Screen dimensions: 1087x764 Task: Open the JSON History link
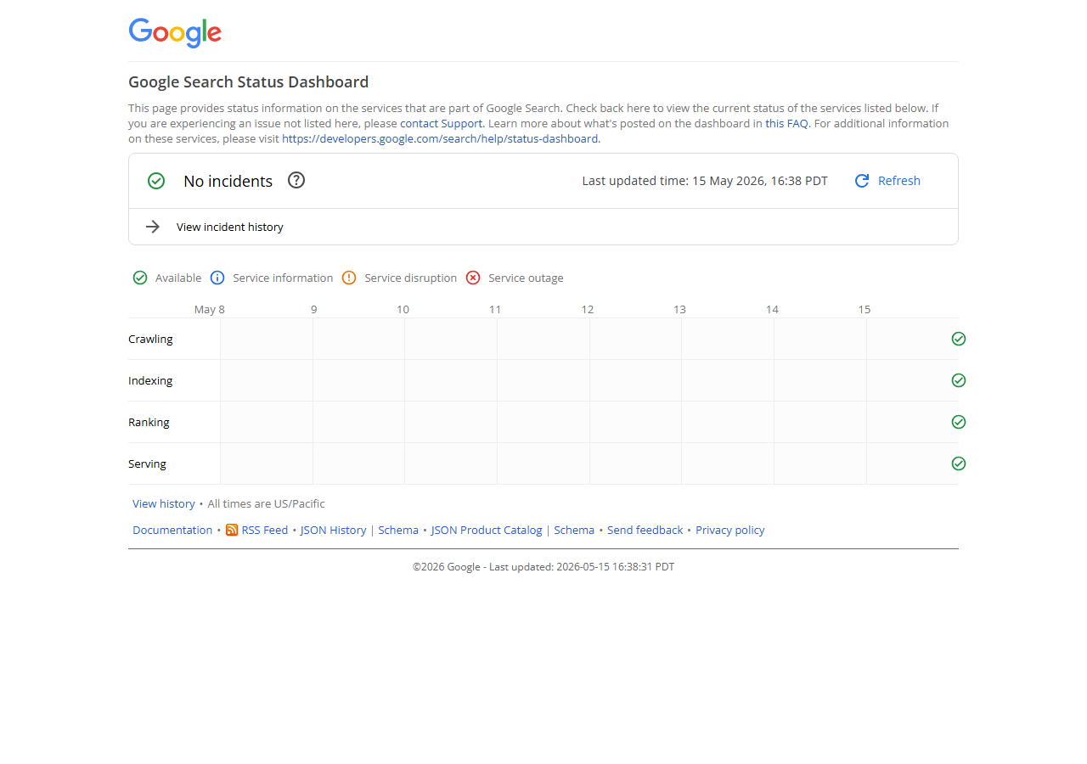tap(334, 530)
